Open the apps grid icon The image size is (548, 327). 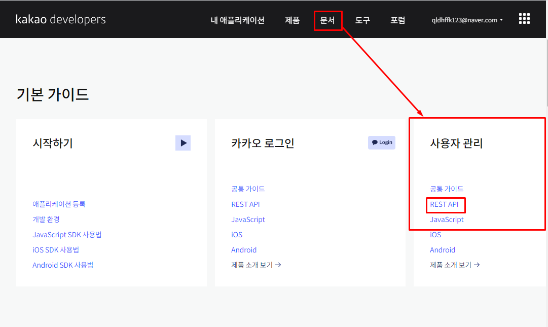(524, 19)
